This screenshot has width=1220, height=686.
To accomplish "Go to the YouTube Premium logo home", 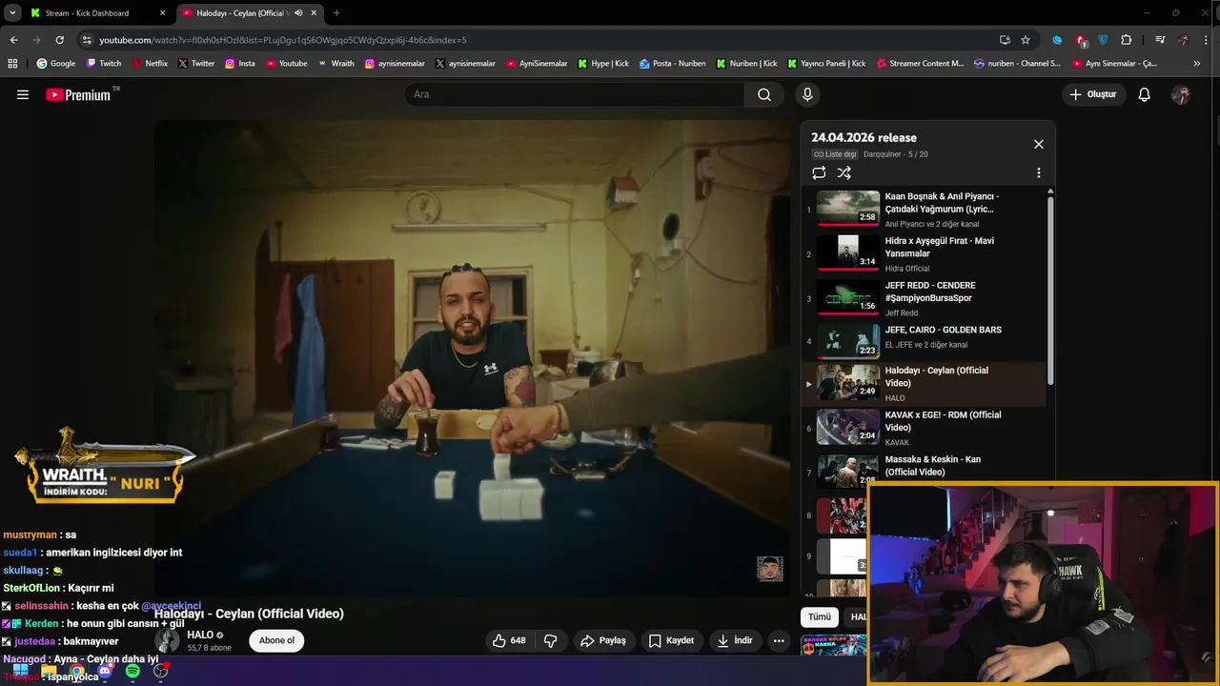I will [79, 94].
